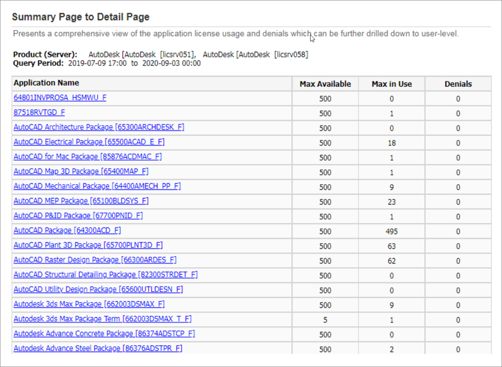
Task: Click the Query Period label
Action: point(39,63)
